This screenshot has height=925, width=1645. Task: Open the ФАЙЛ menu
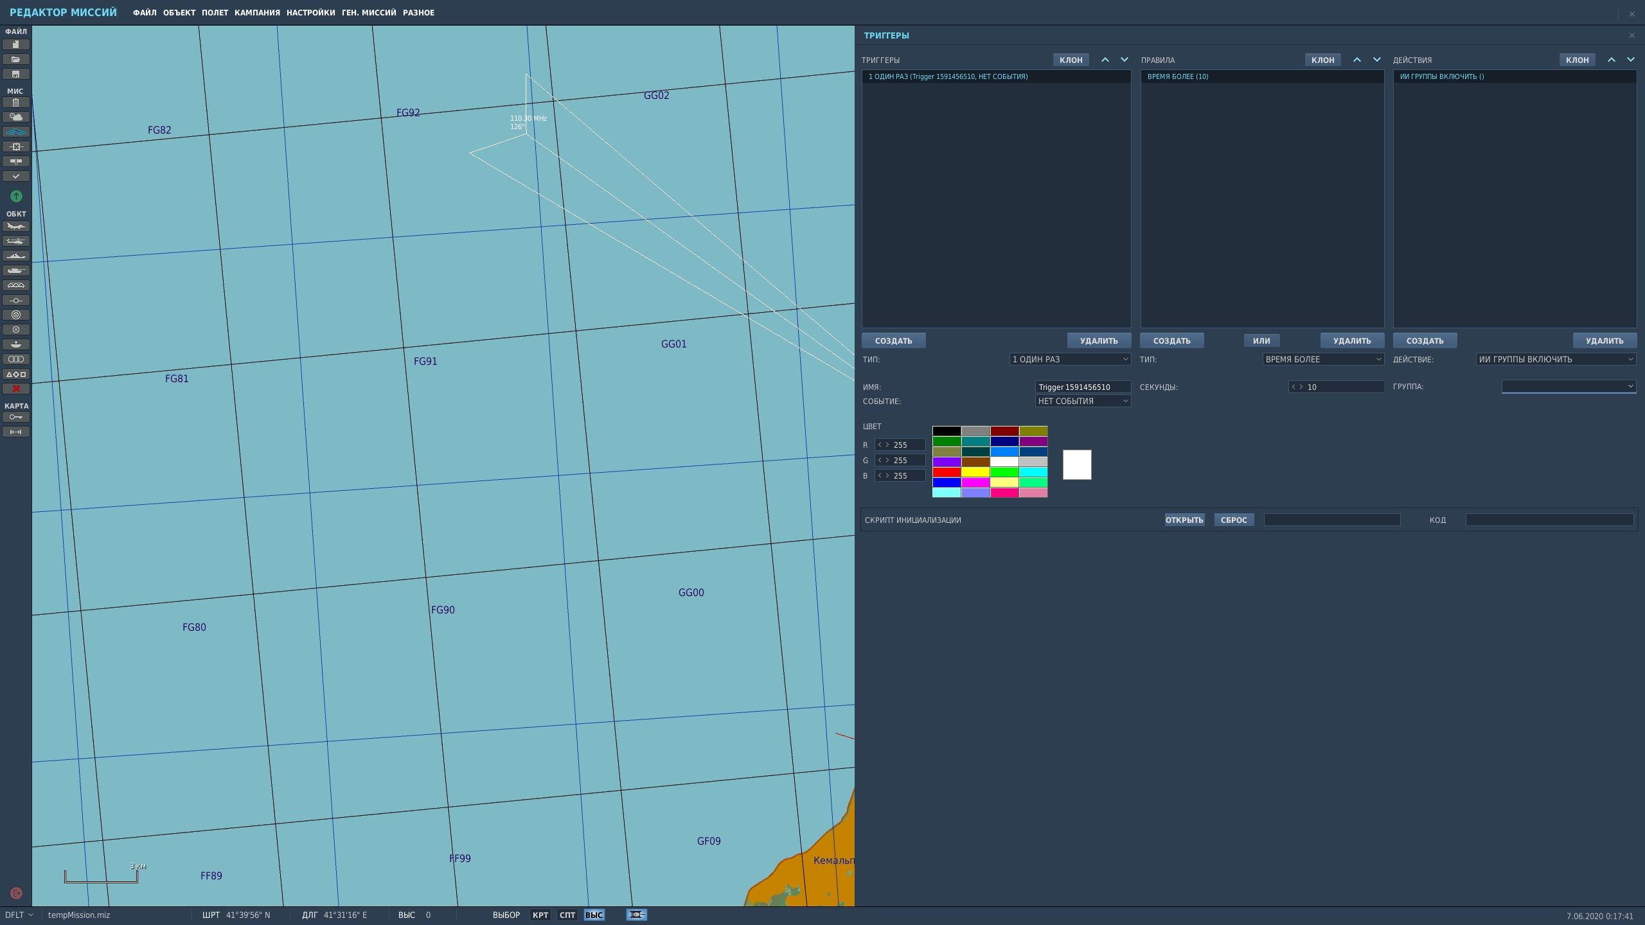point(145,13)
